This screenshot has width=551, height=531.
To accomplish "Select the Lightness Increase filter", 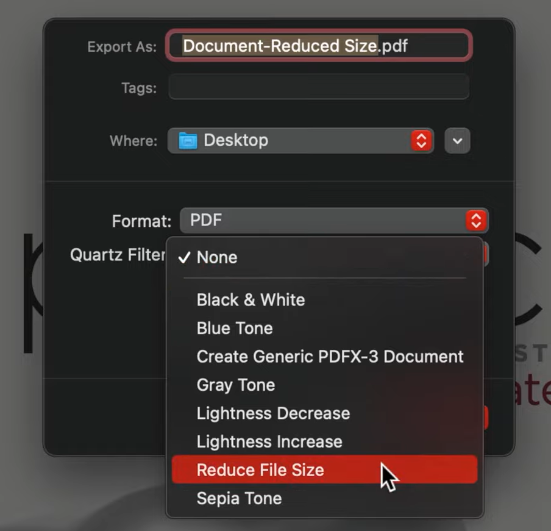I will 324,441.
